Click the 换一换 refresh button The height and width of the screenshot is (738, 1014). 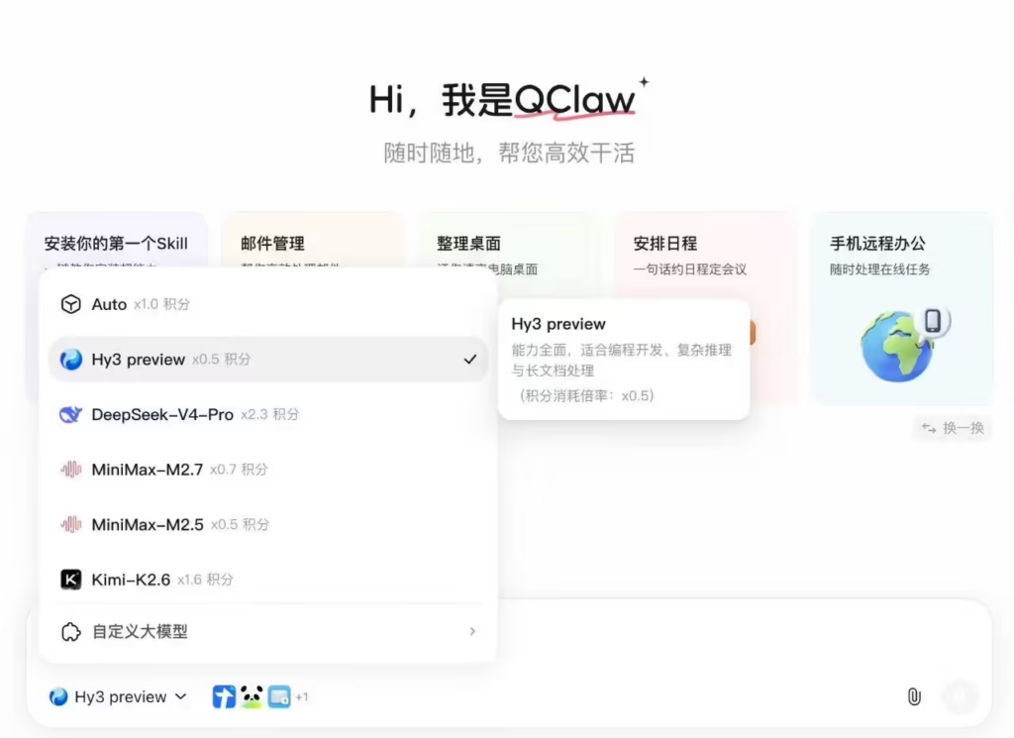point(951,428)
